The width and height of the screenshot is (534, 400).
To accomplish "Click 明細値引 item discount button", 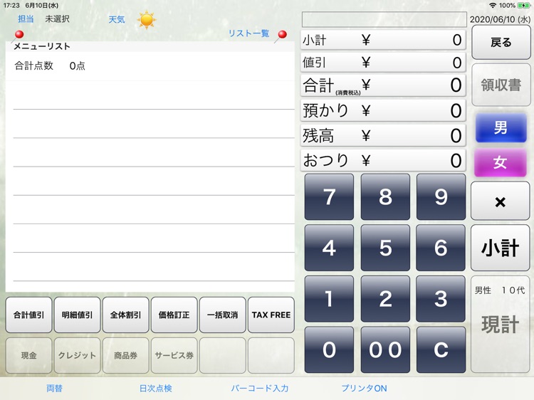I will click(78, 315).
